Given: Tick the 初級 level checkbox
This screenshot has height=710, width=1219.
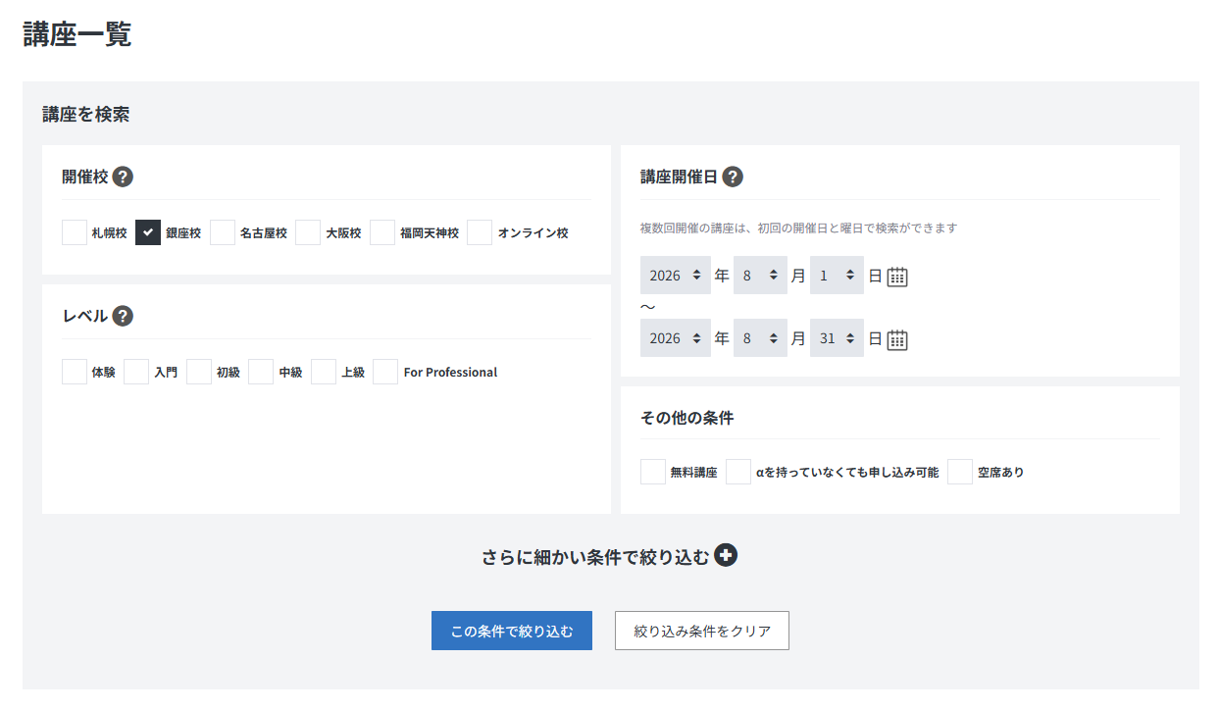Looking at the screenshot, I should [199, 372].
